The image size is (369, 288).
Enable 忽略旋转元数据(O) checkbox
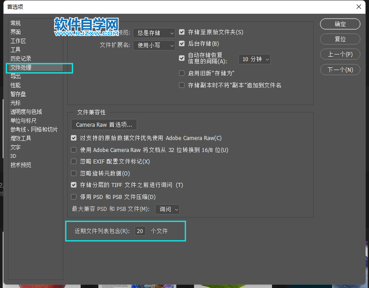[74, 173]
